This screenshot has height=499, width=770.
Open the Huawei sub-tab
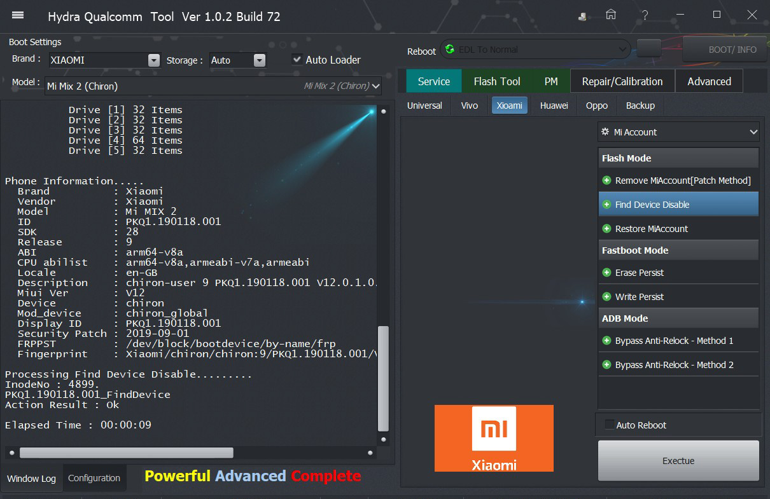tap(554, 106)
